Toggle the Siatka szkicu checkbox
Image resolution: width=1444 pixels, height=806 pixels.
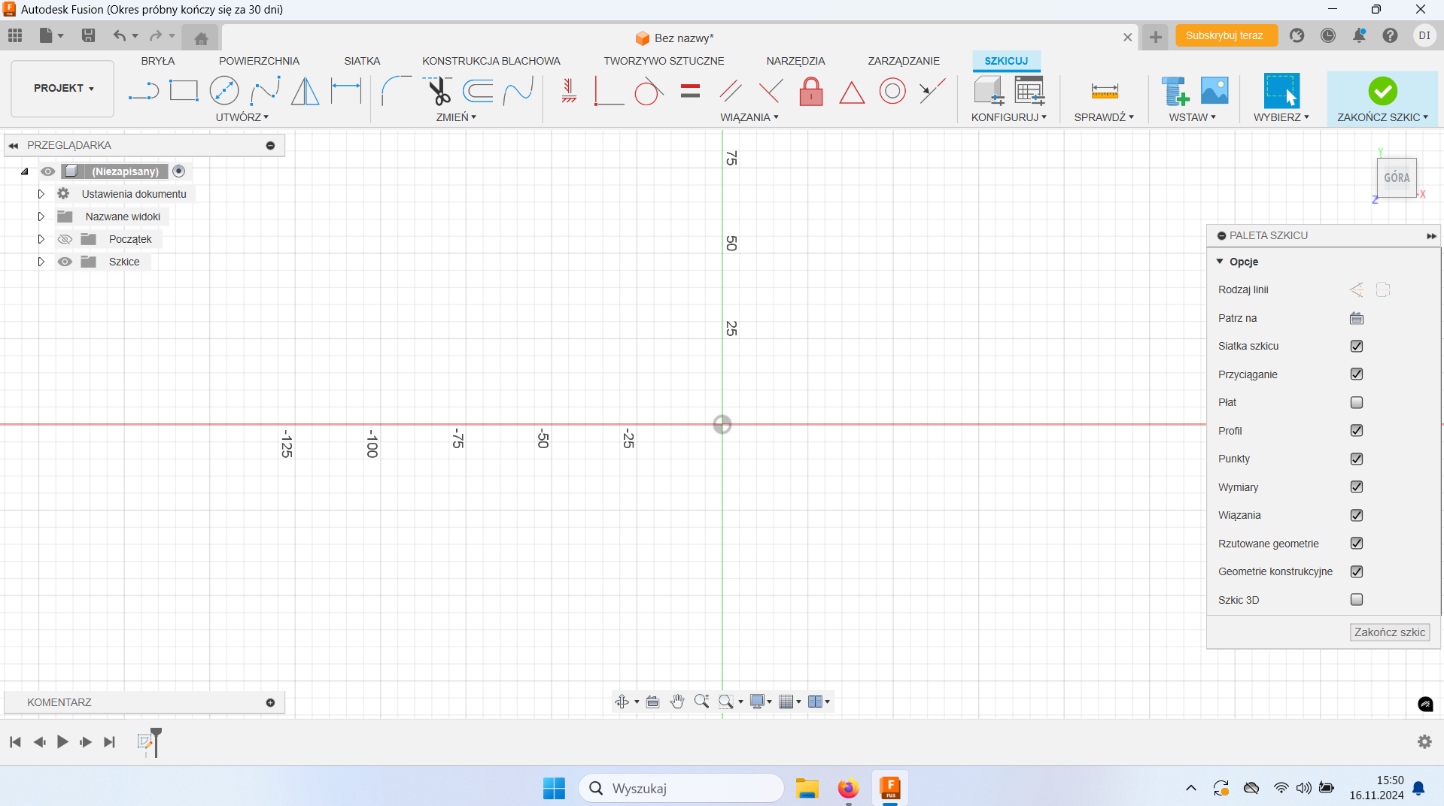pyautogui.click(x=1357, y=346)
